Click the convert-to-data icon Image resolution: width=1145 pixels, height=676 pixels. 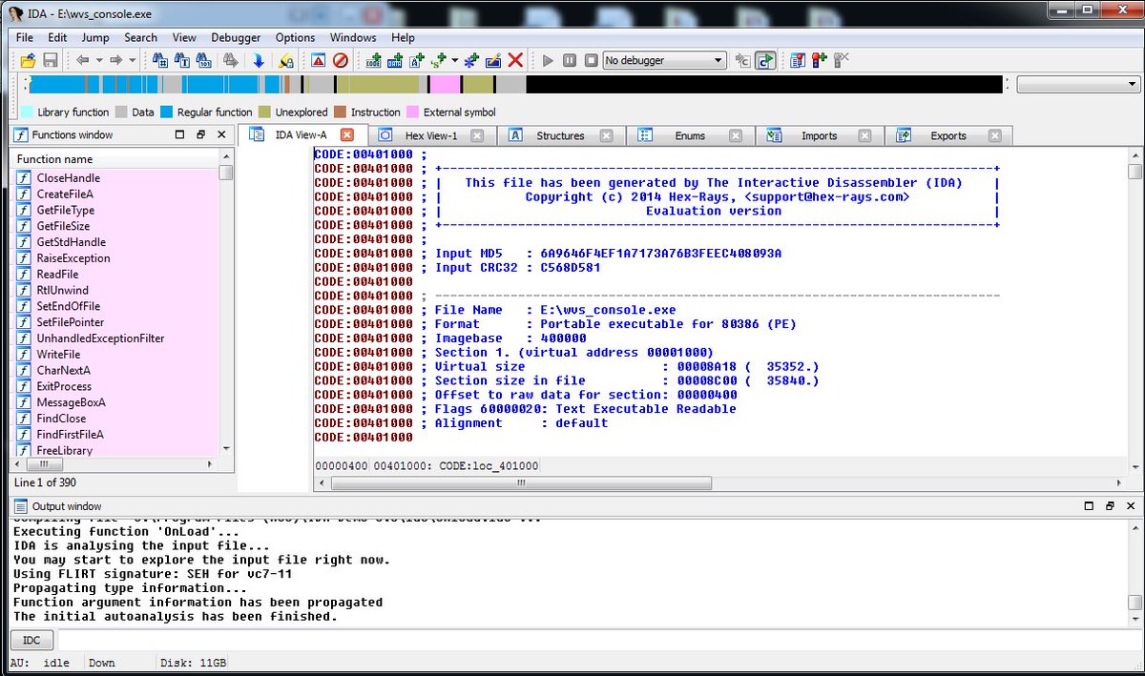[395, 60]
